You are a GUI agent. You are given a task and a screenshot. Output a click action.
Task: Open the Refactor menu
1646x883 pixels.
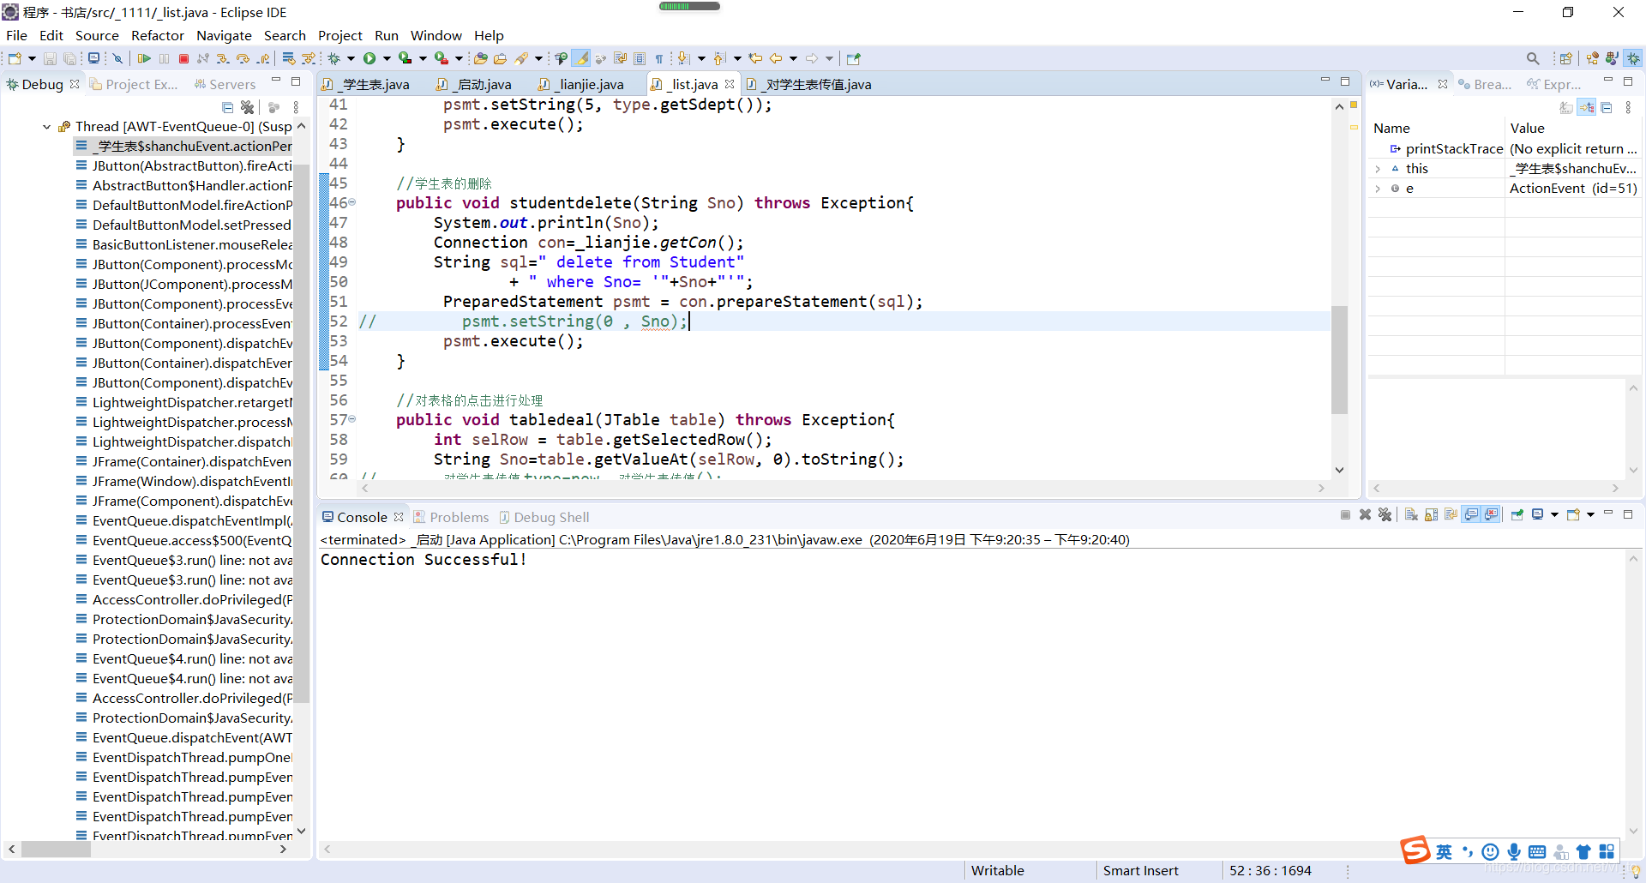coord(158,35)
